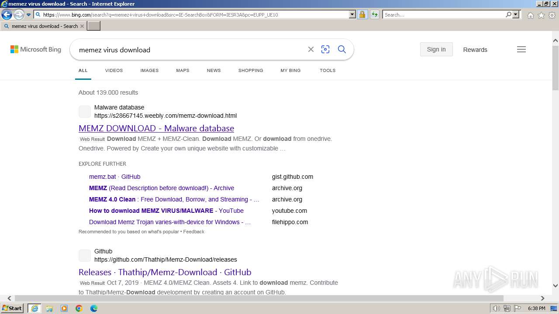Click the vertical scrollbar up arrow
The height and width of the screenshot is (314, 559).
click(x=556, y=41)
